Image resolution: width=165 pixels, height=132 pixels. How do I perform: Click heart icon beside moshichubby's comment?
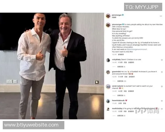162,109
